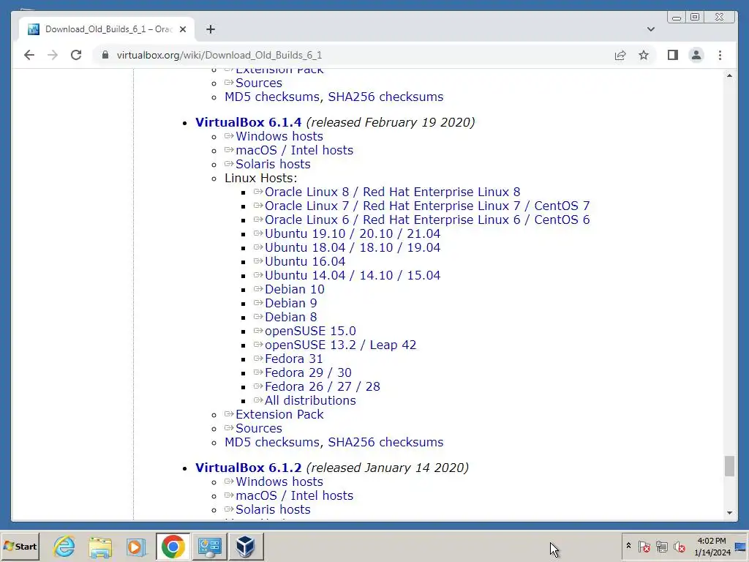
Task: Download the Ubuntu 16.04 package
Action: (x=305, y=261)
